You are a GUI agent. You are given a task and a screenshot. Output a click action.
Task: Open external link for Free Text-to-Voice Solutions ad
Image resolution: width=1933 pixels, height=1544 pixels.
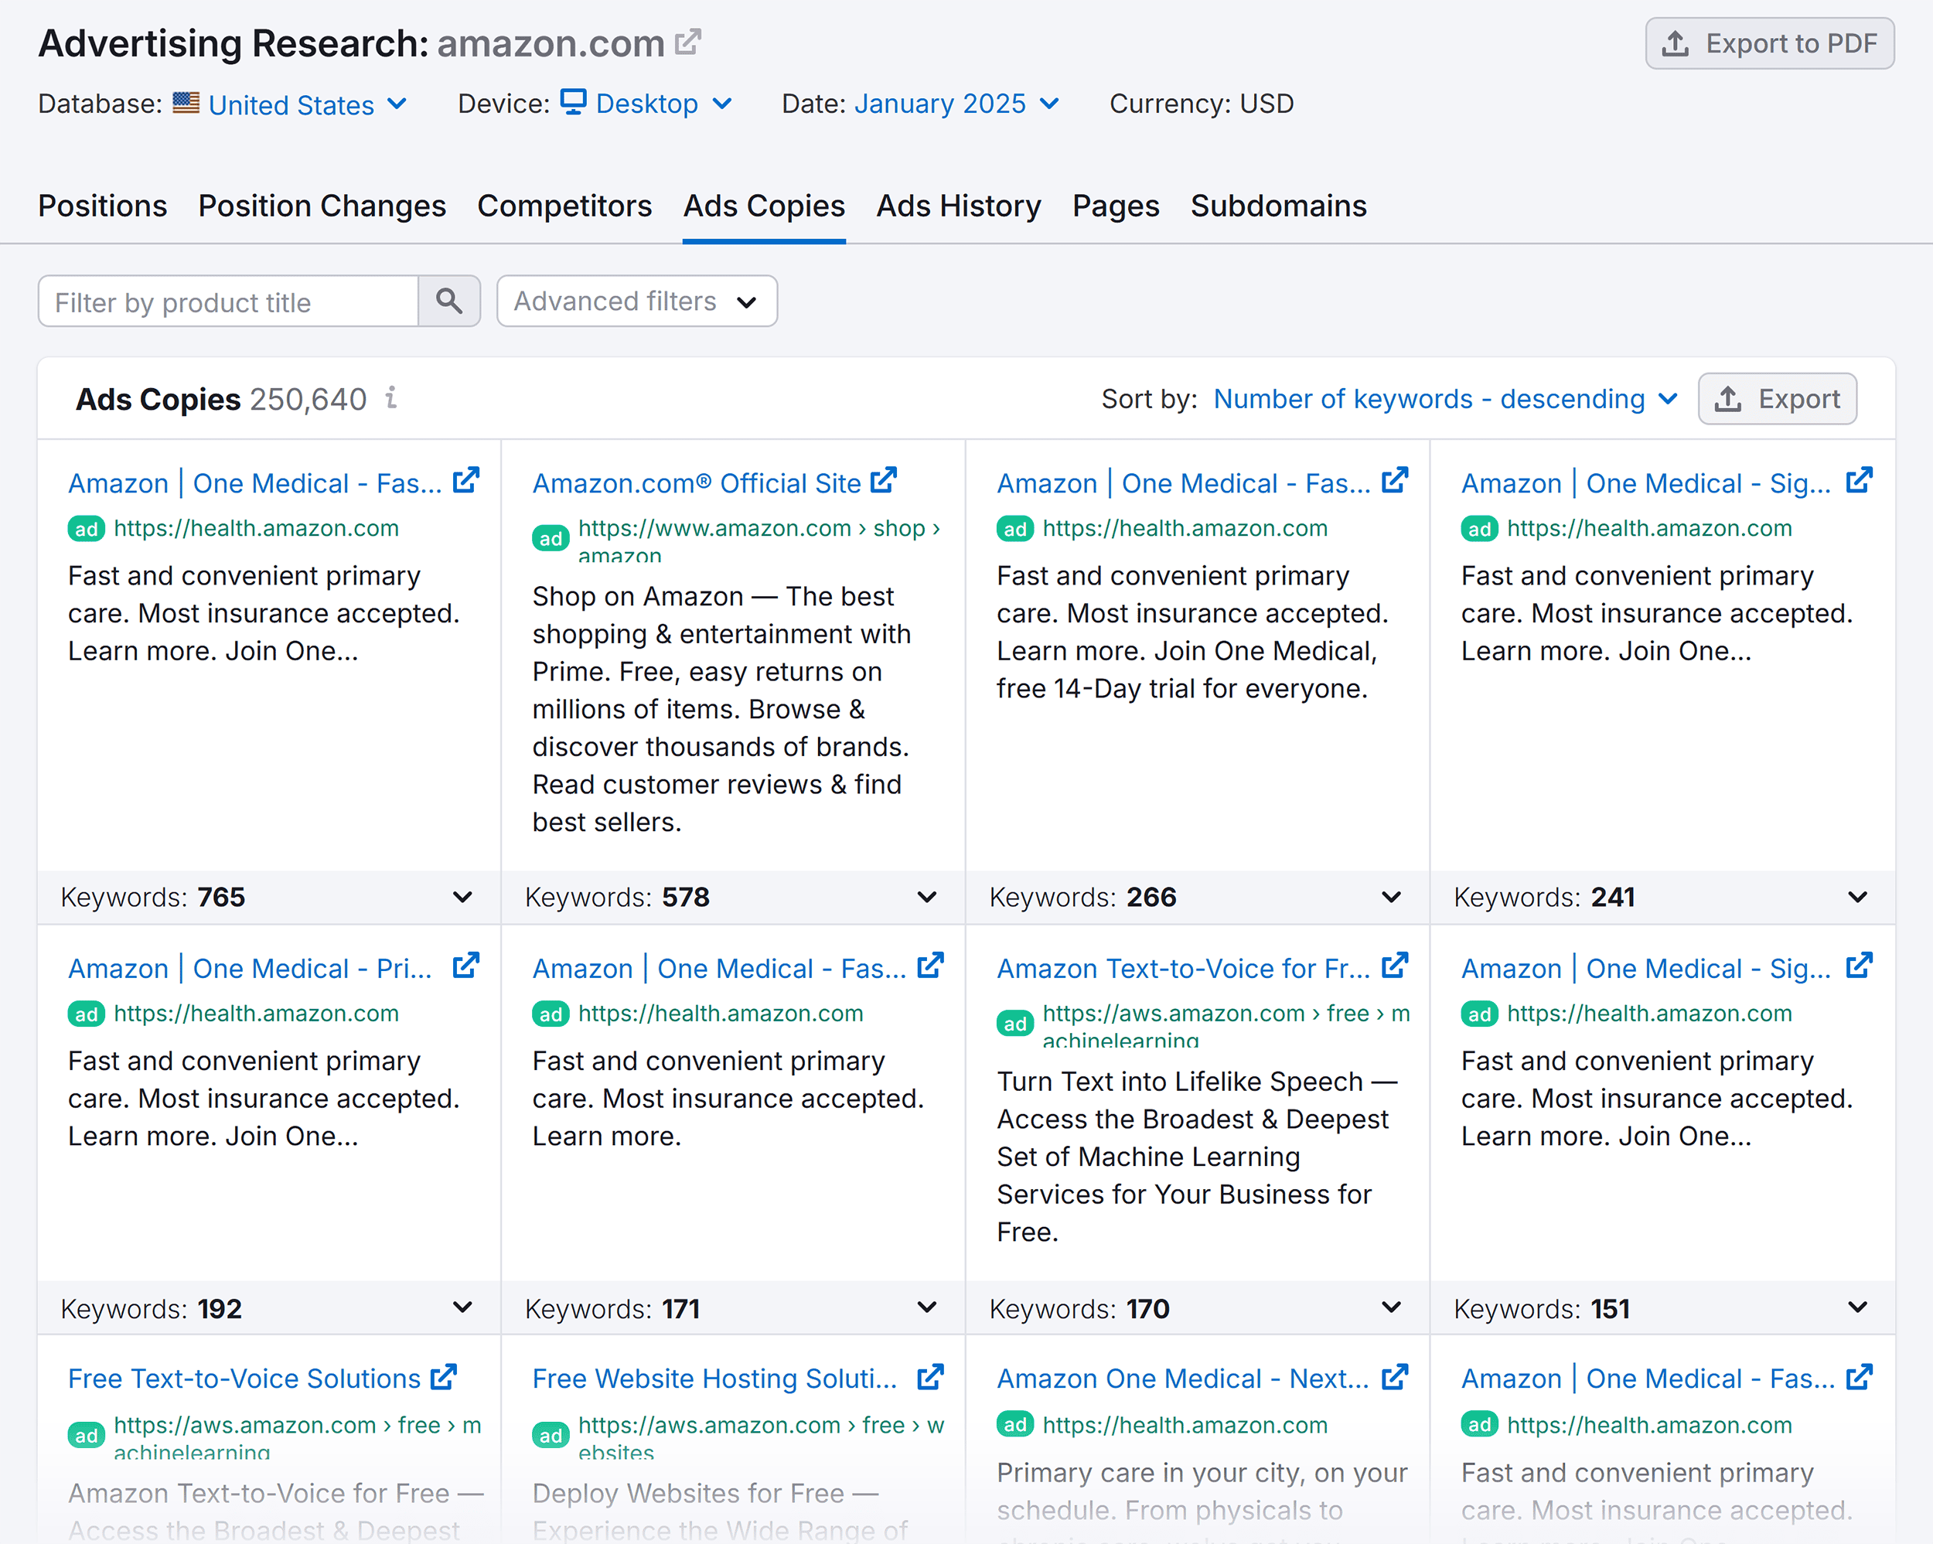(x=444, y=1376)
